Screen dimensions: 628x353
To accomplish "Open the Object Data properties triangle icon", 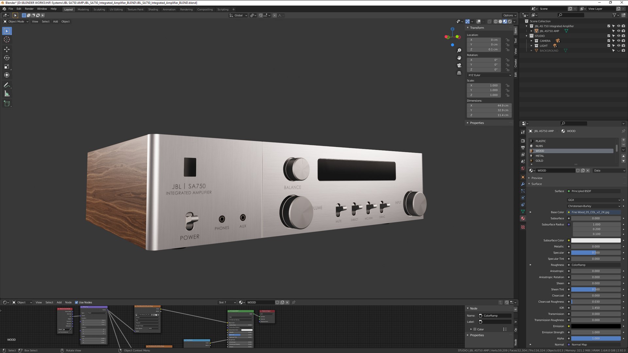I will (x=523, y=211).
